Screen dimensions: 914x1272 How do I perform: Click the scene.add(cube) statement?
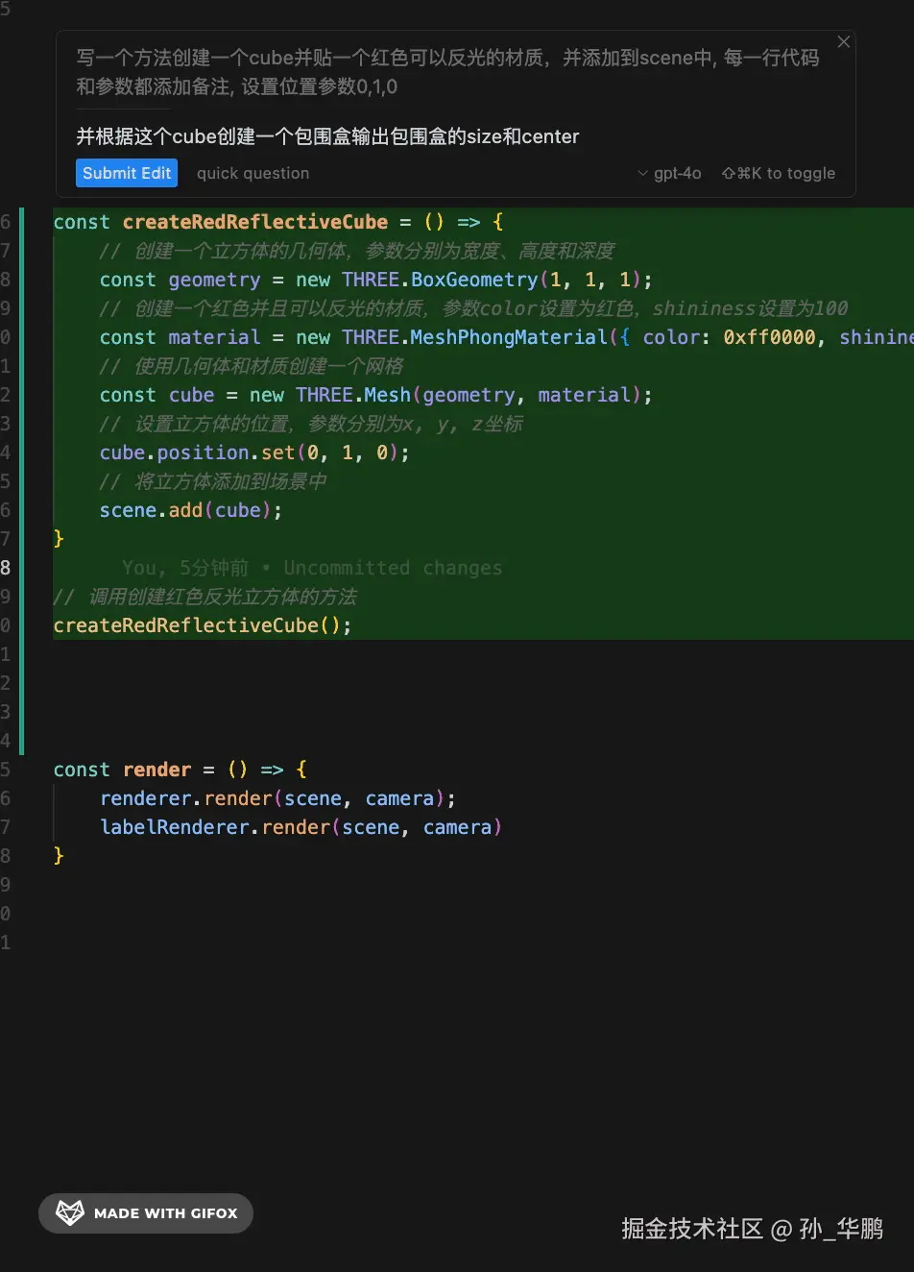click(190, 510)
